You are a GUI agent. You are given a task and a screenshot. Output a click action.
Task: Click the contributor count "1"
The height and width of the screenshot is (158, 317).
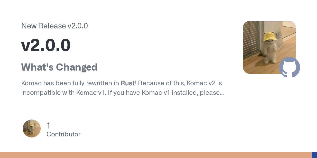[48, 126]
